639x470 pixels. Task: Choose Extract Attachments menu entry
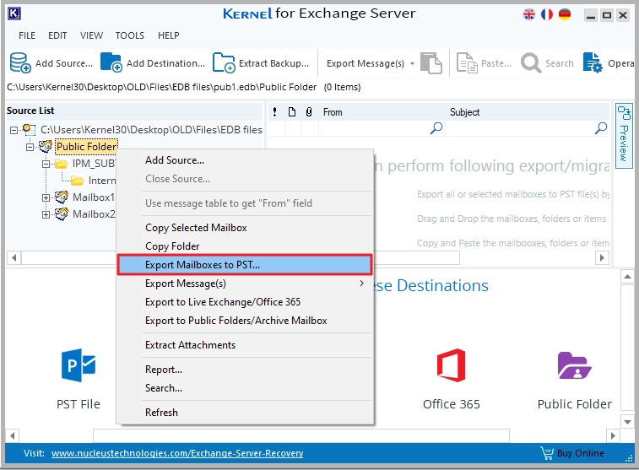[245, 345]
